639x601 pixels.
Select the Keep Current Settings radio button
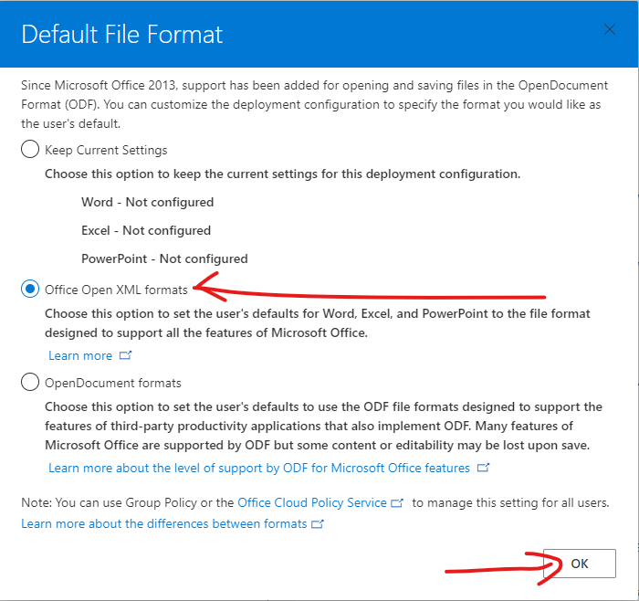click(x=30, y=149)
